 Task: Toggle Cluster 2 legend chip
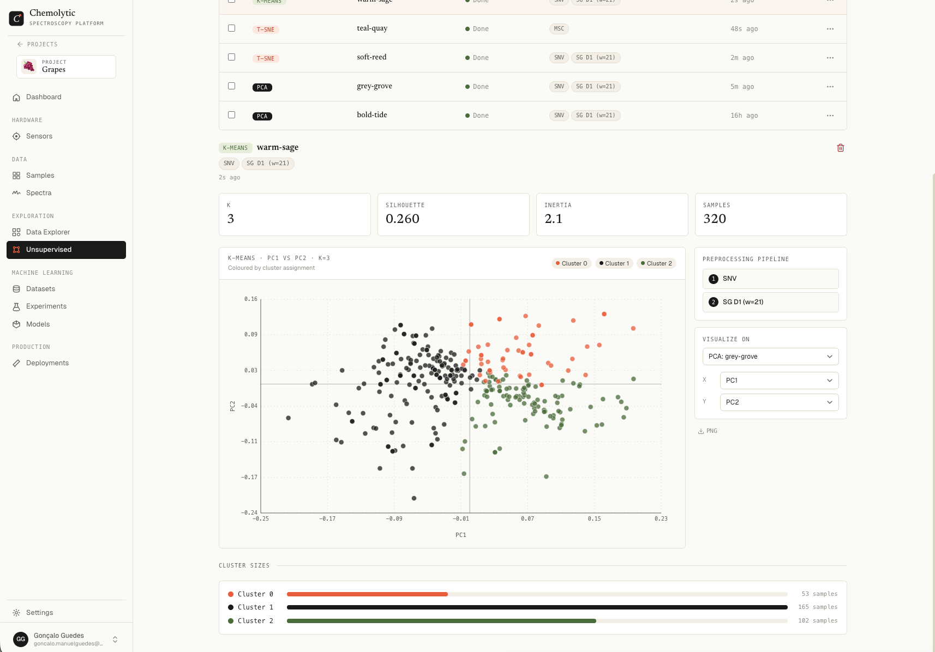click(656, 263)
